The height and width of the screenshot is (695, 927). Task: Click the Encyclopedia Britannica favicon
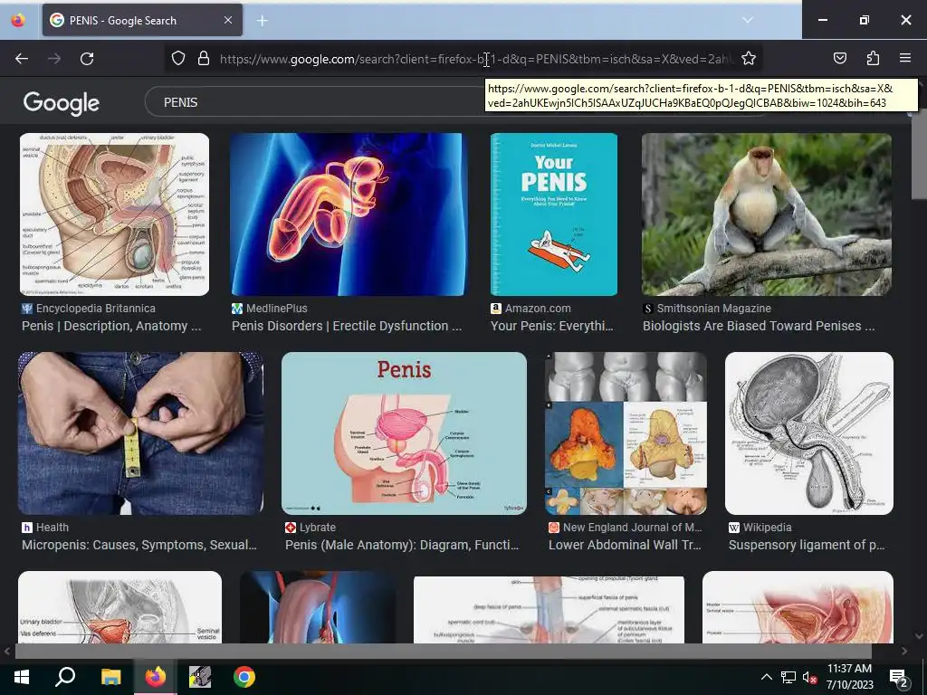[26, 309]
